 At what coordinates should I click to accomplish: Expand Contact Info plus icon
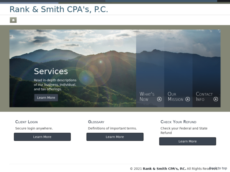[215, 99]
